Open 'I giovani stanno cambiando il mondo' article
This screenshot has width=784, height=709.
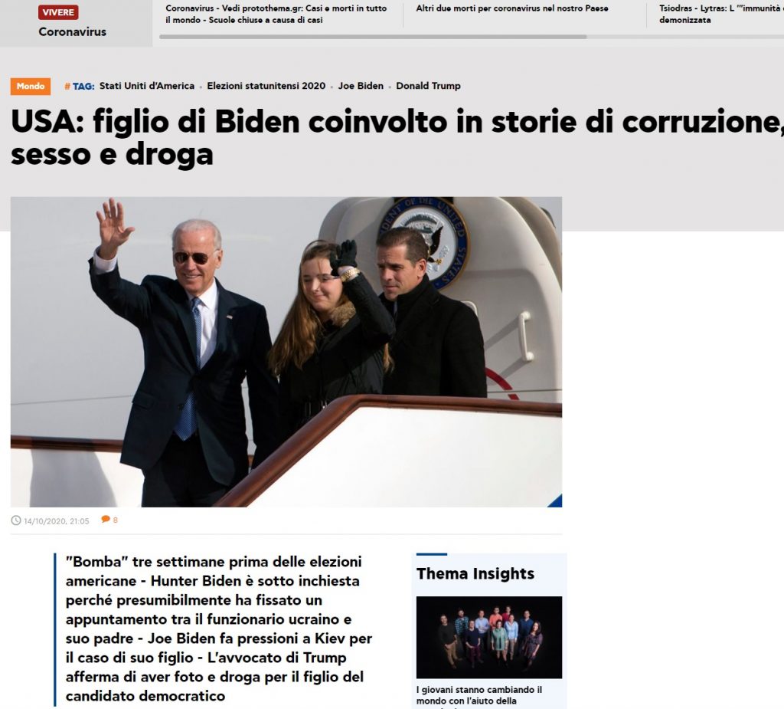point(479,696)
